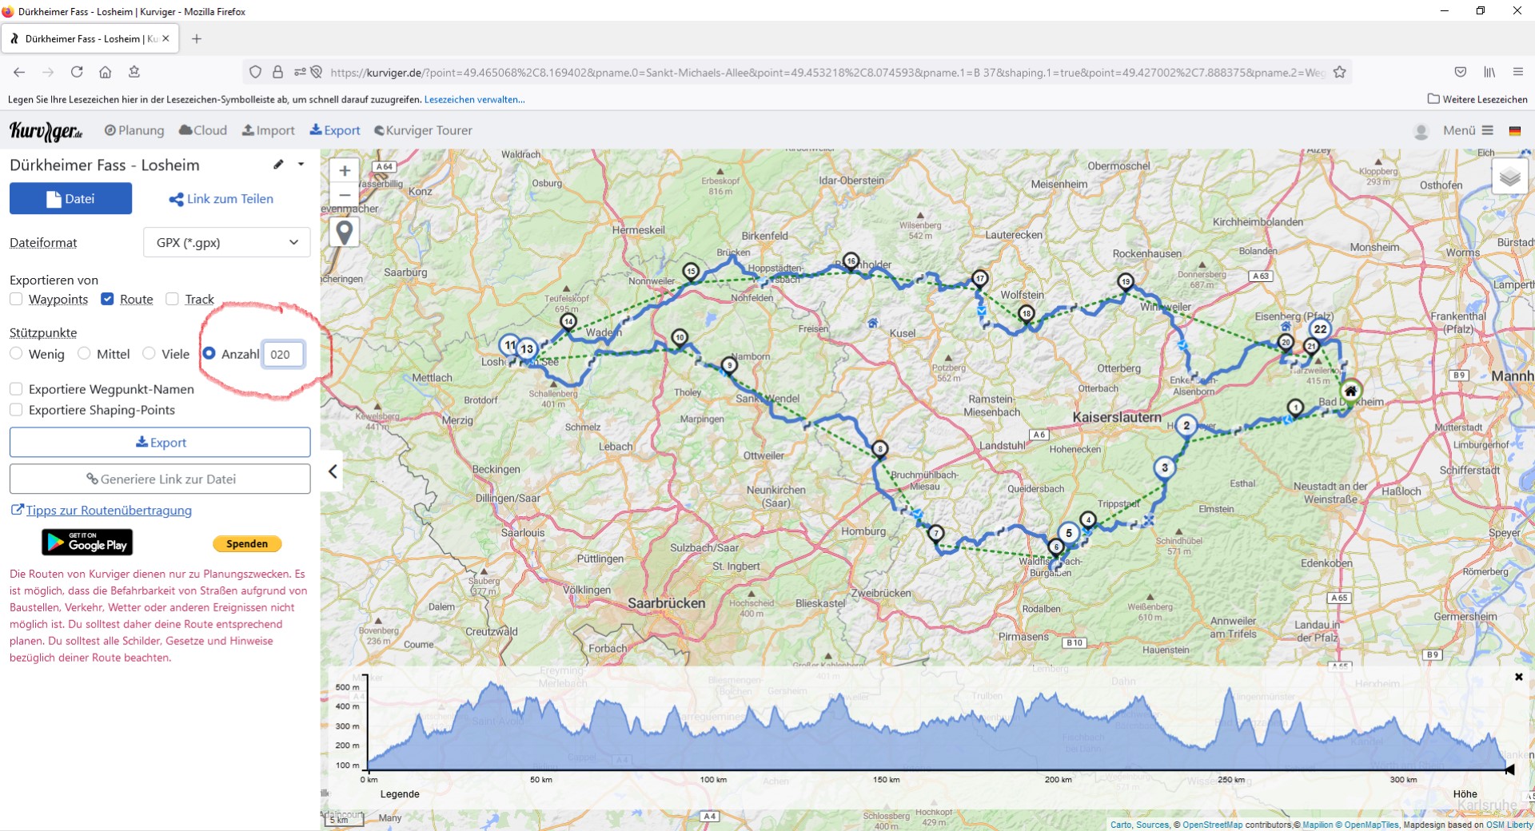
Task: Open the Dateiformat GPX dropdown
Action: tap(227, 242)
